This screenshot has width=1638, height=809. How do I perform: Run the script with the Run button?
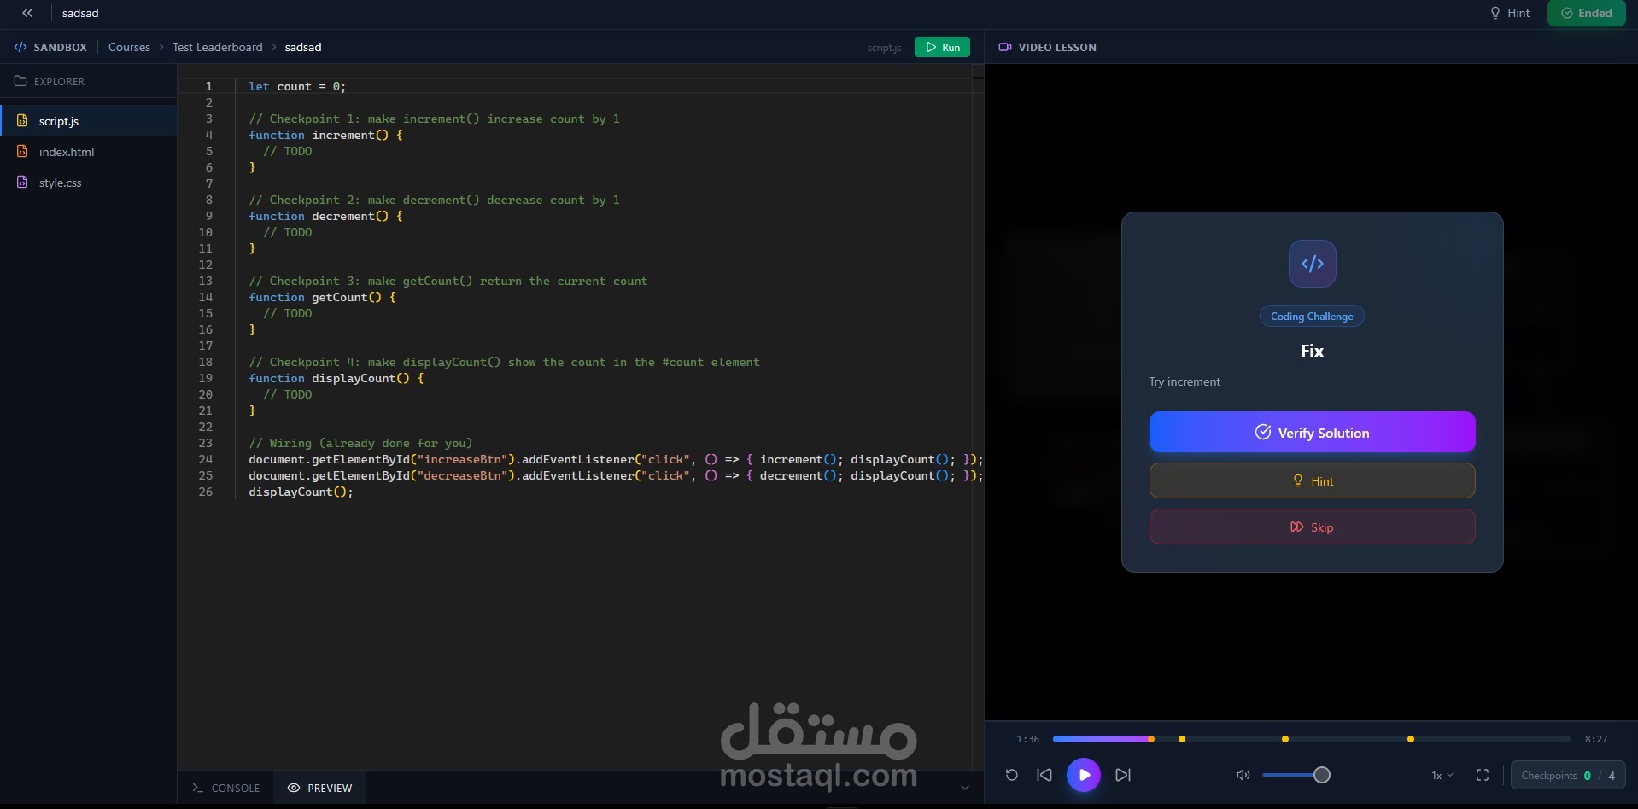coord(942,48)
